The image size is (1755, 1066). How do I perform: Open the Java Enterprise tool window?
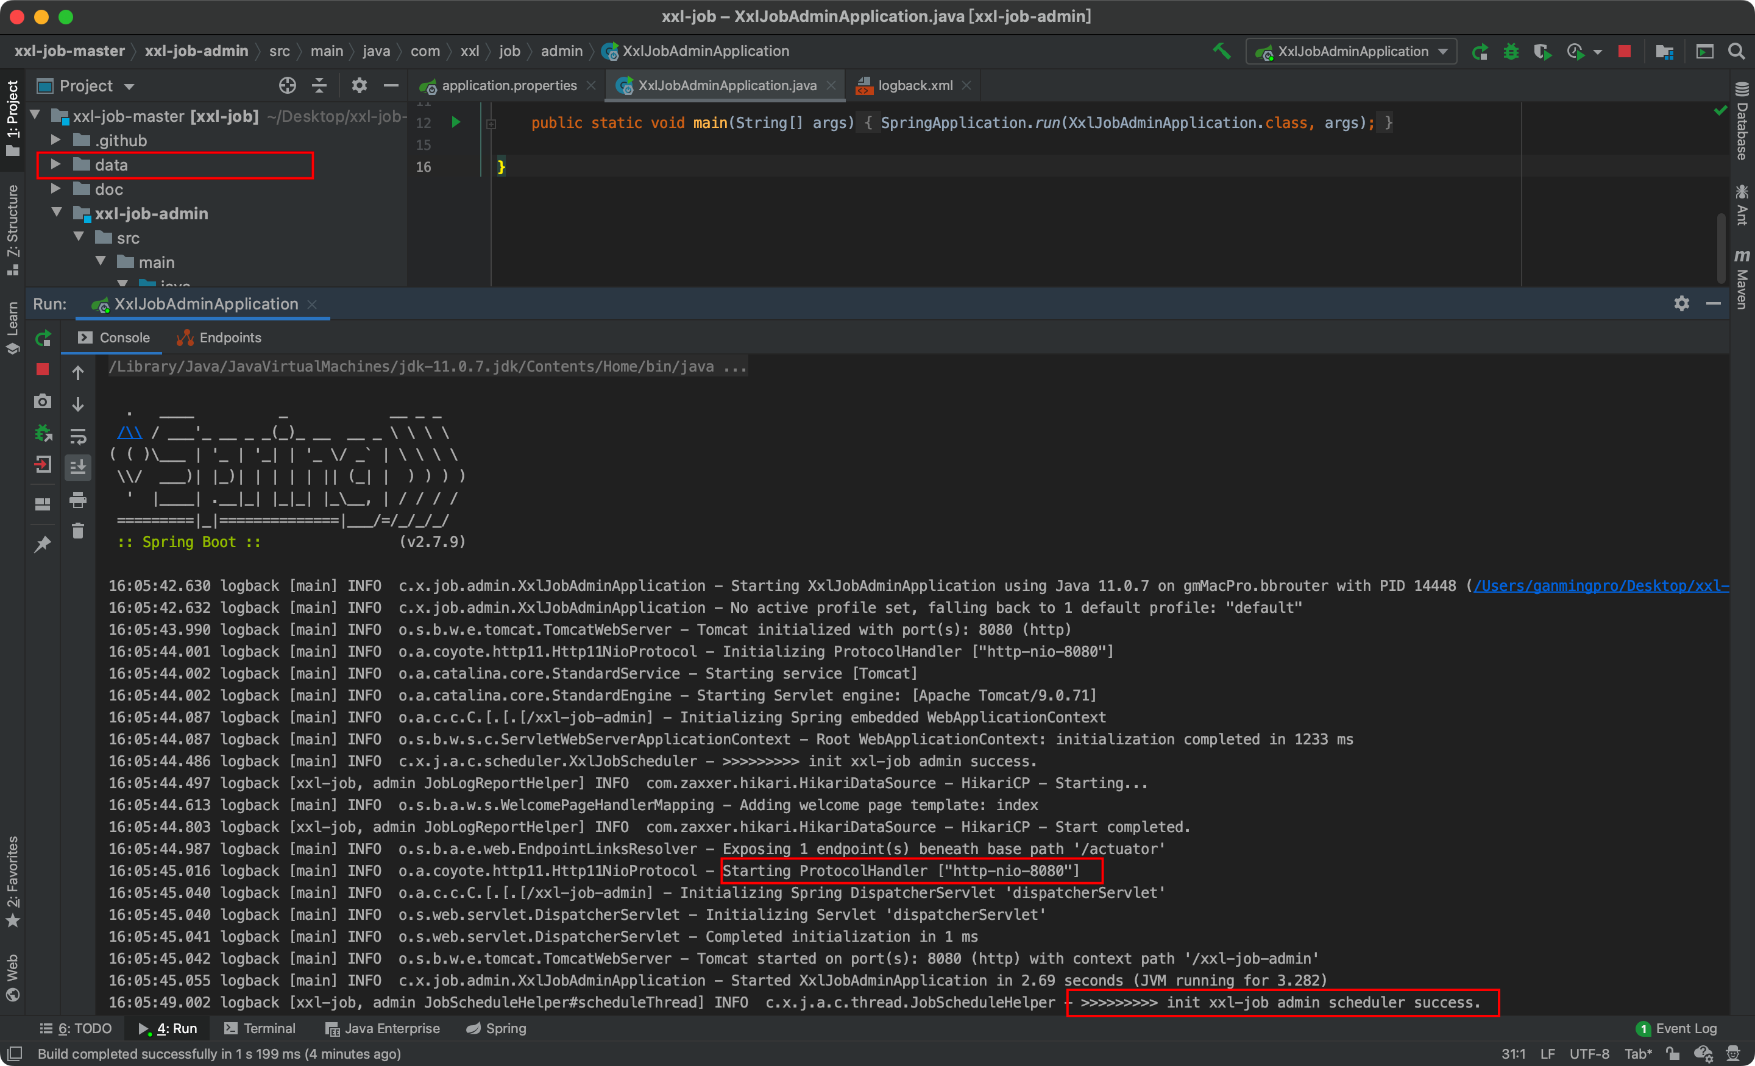tap(383, 1028)
